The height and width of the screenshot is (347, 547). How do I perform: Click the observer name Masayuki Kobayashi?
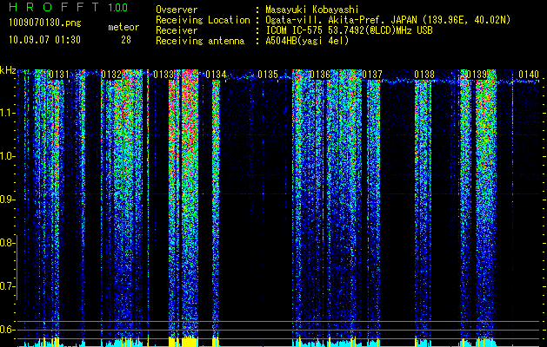[x=312, y=10]
